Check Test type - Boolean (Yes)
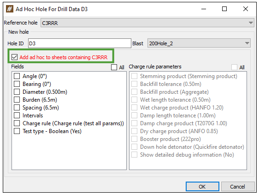The image size is (259, 195). coord(17,131)
